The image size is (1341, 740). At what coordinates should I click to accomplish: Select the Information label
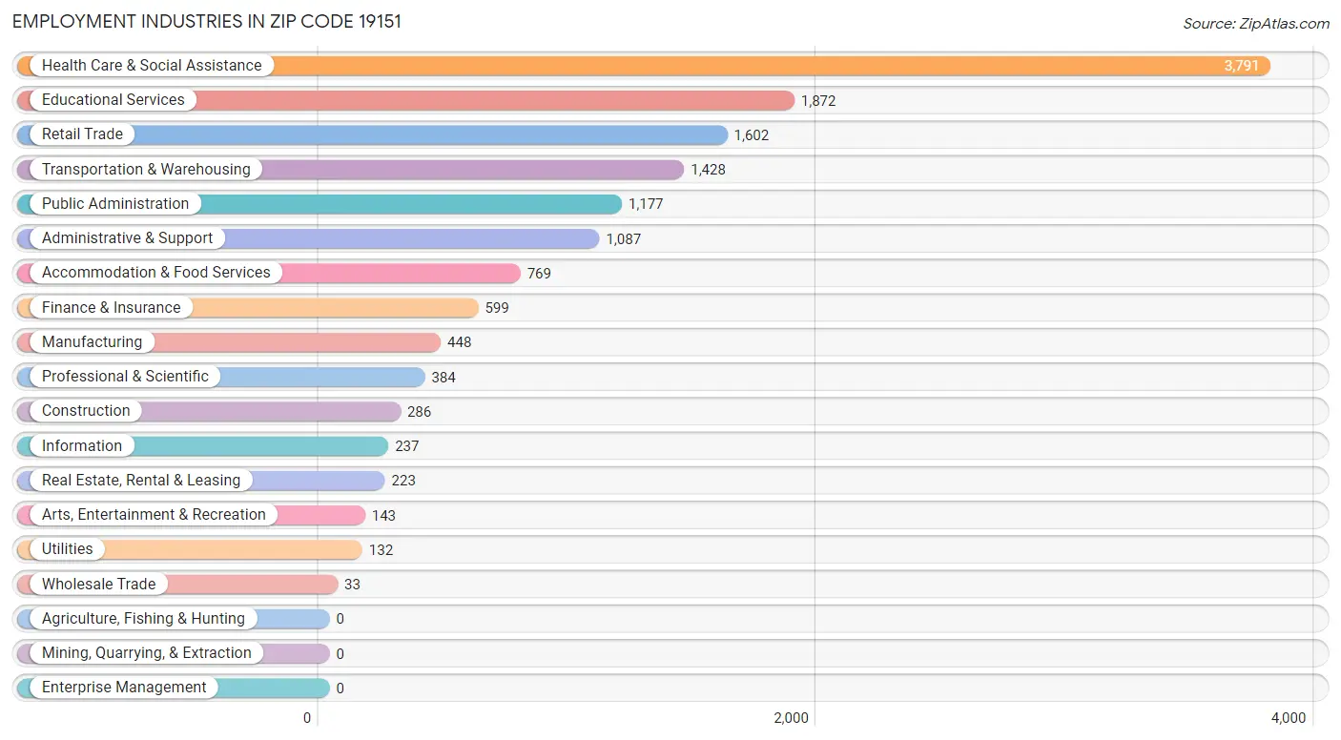tap(82, 445)
